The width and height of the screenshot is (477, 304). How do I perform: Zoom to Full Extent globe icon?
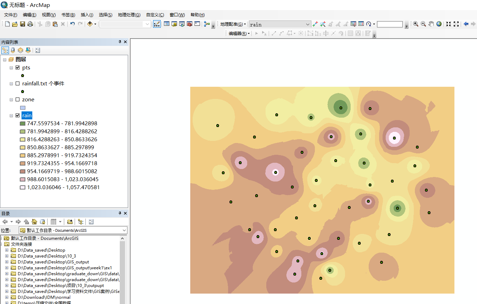pyautogui.click(x=439, y=24)
